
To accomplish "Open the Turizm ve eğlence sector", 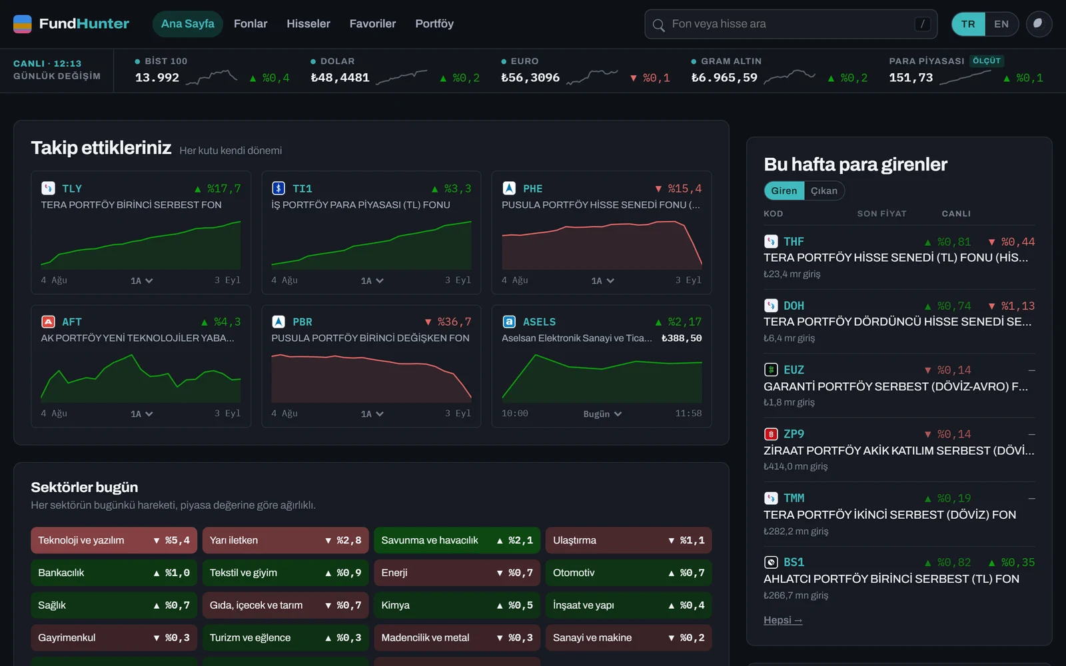I will pyautogui.click(x=285, y=637).
